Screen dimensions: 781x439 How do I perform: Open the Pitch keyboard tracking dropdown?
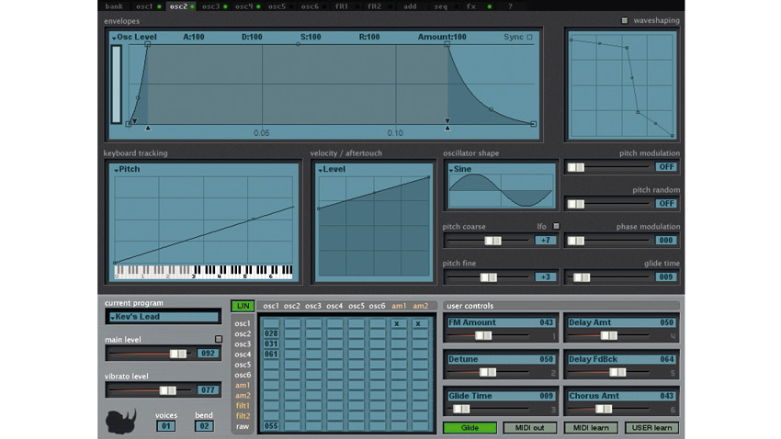(127, 169)
